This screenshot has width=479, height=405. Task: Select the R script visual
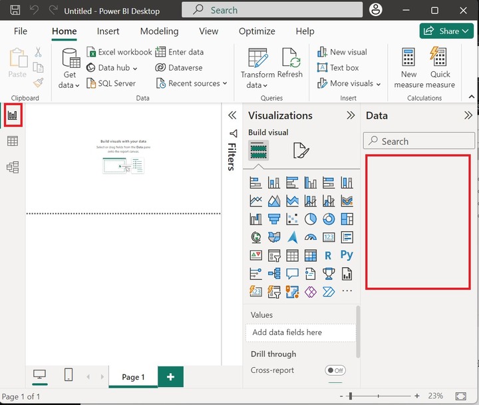[x=328, y=255]
